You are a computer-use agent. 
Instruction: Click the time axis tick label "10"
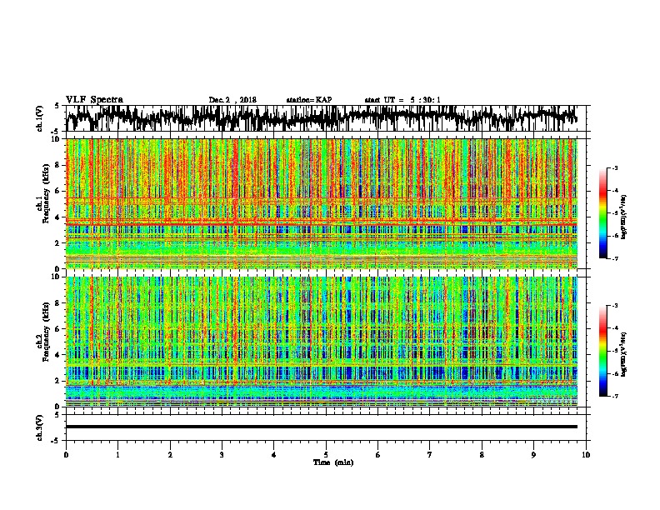tap(586, 454)
